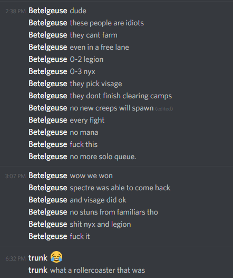Click Betelgeuse username beside "fuck it"
Screen dimensions: 233x278
click(48, 236)
